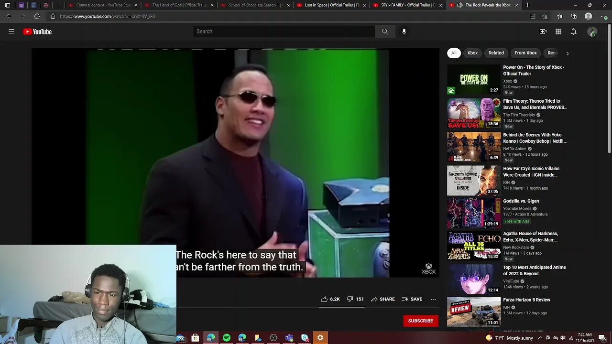Click the red Subscribe button

click(421, 321)
